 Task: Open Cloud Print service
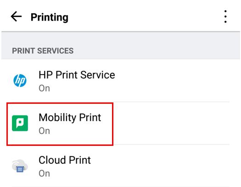[x=120, y=166]
